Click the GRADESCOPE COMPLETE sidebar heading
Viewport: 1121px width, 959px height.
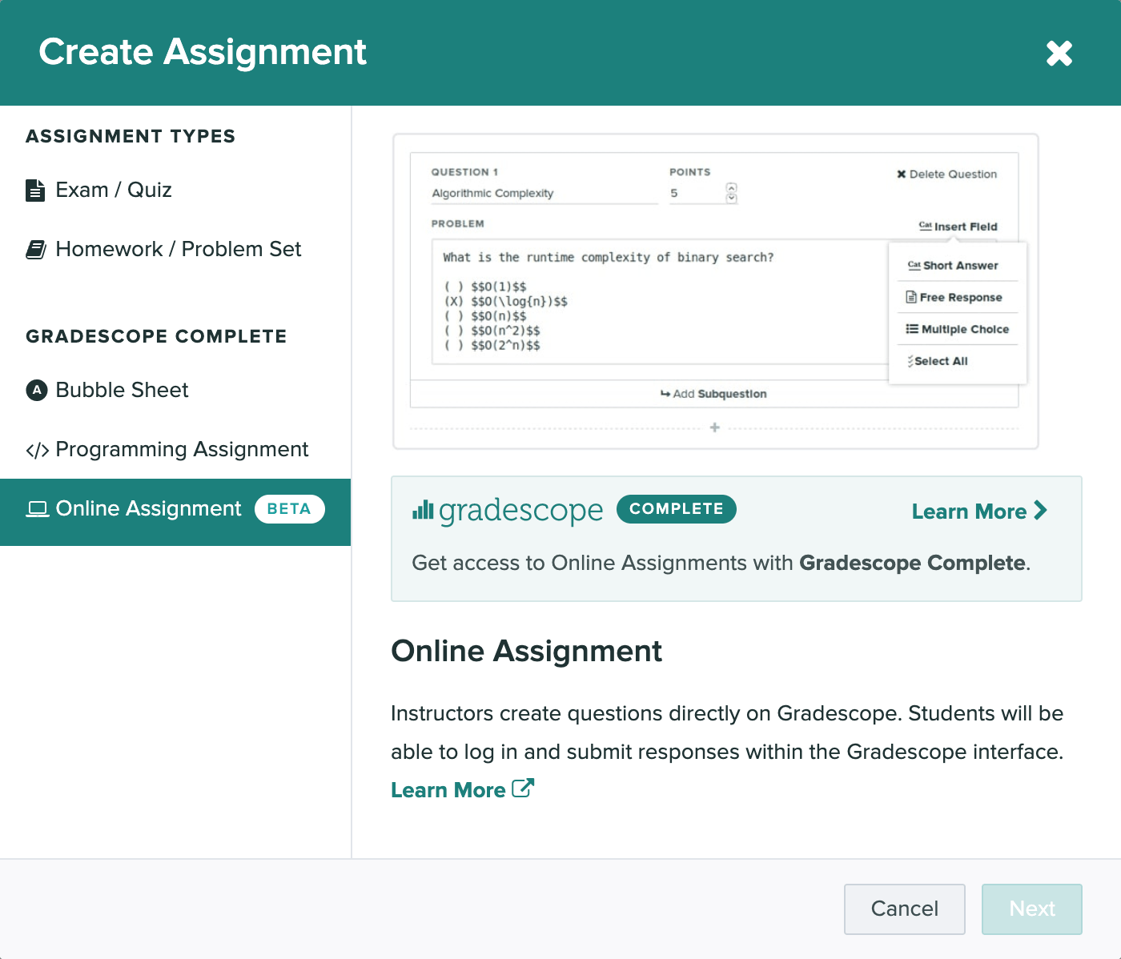pos(156,336)
